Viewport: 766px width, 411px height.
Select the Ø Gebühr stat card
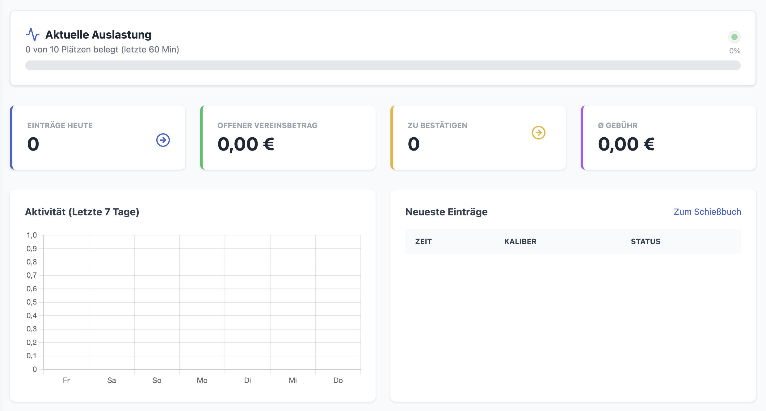click(x=668, y=138)
